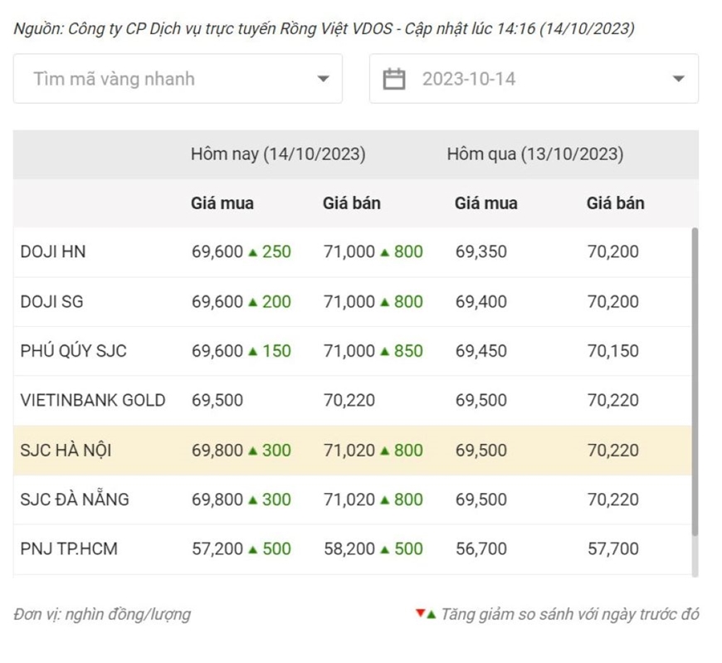Click the "Hôm nay (14/10/2023)" column header
Screen dimensions: 722x663
click(x=278, y=154)
